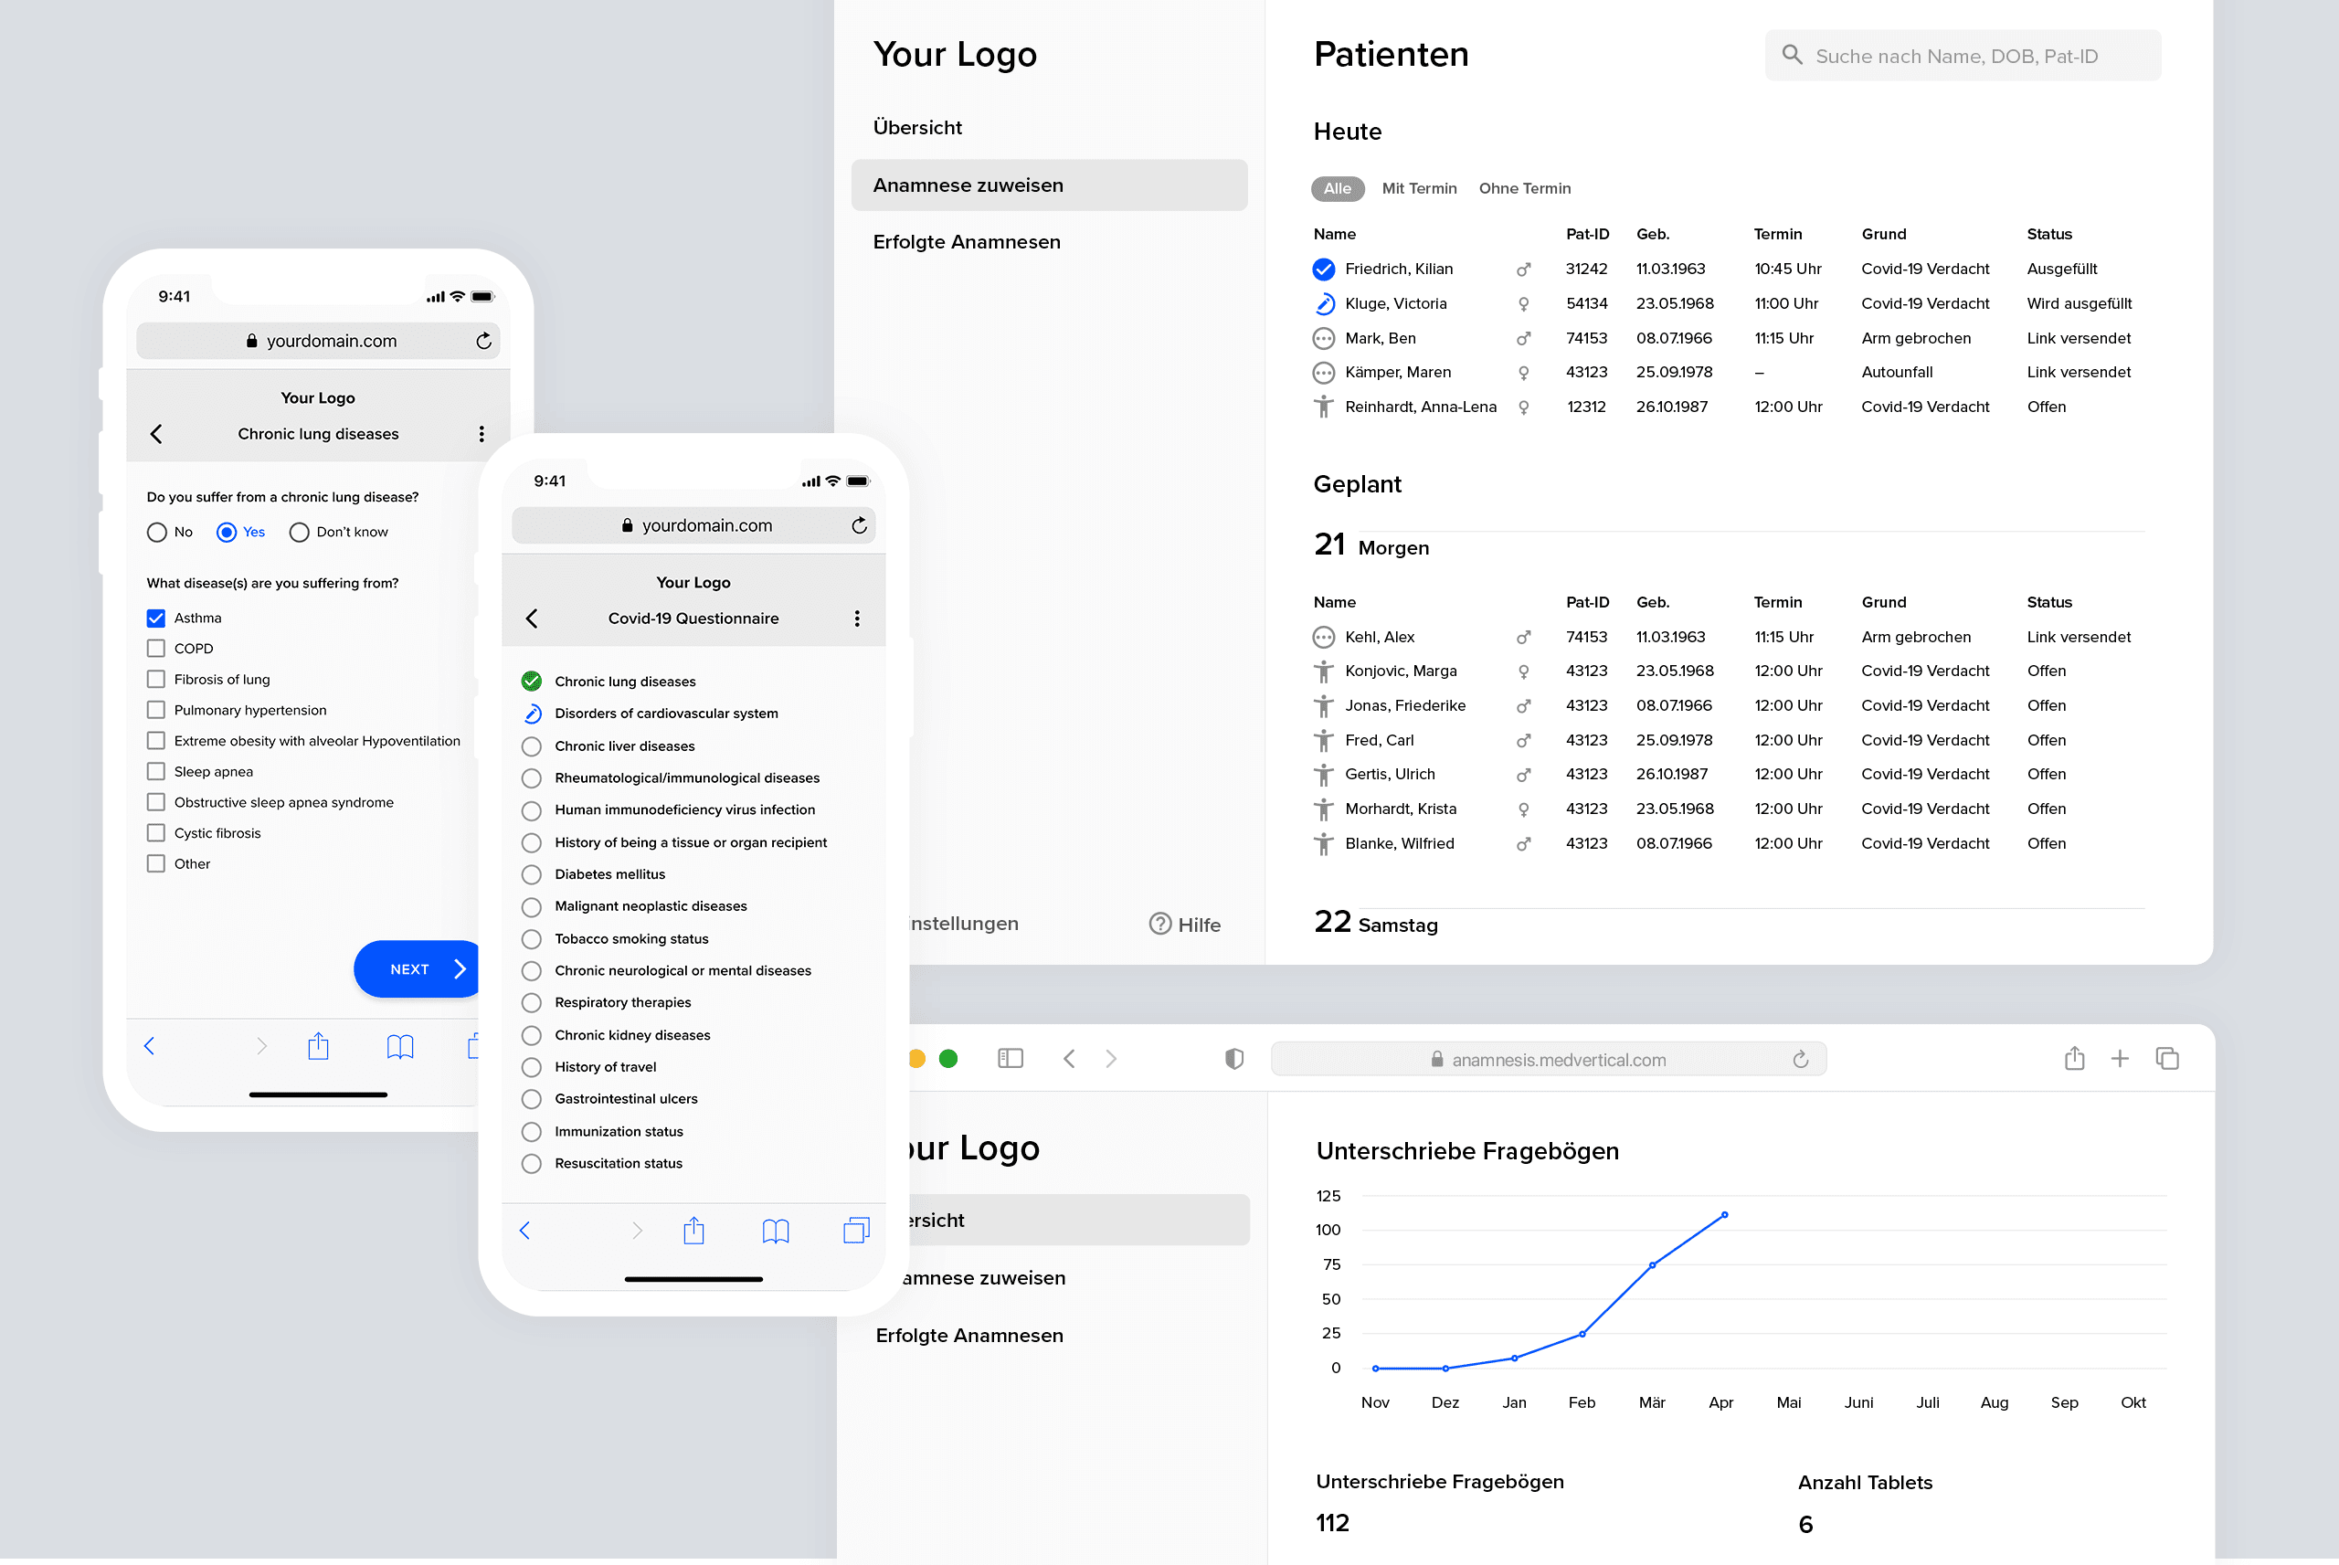Click the privacy shield icon in Safari toolbar
This screenshot has width=2339, height=1565.
coord(1233,1059)
